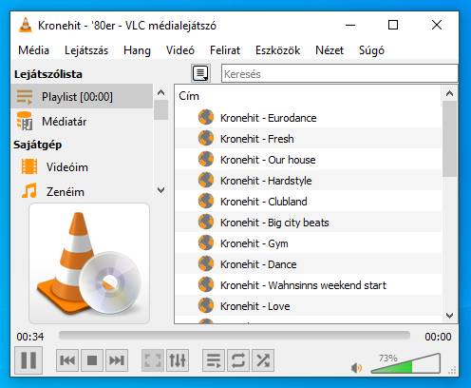Viewport: 471px width, 388px height.
Task: Click the globe icon beside Our house
Action: [x=206, y=159]
